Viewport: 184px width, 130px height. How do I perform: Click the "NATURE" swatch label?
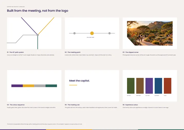point(129,96)
